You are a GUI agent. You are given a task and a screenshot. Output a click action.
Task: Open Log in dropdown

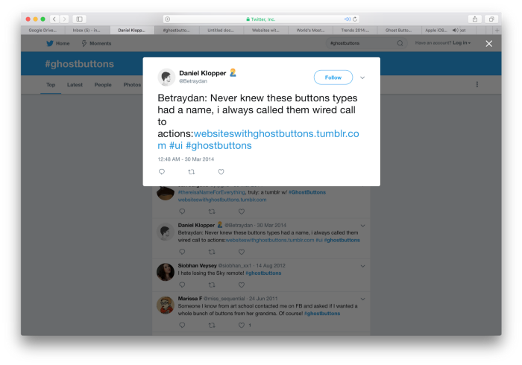click(462, 43)
